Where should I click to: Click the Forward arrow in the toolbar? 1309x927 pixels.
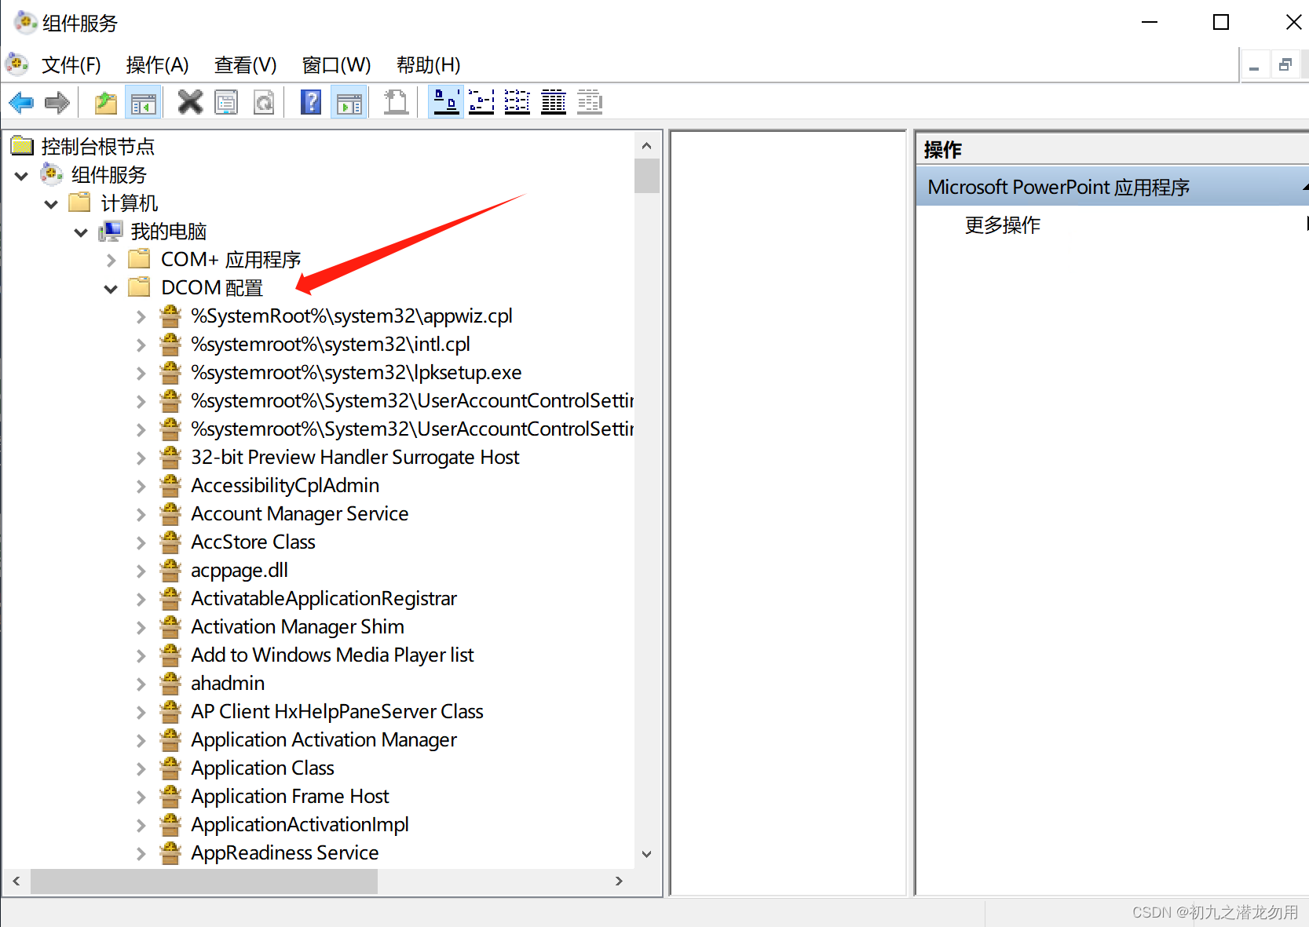point(57,102)
